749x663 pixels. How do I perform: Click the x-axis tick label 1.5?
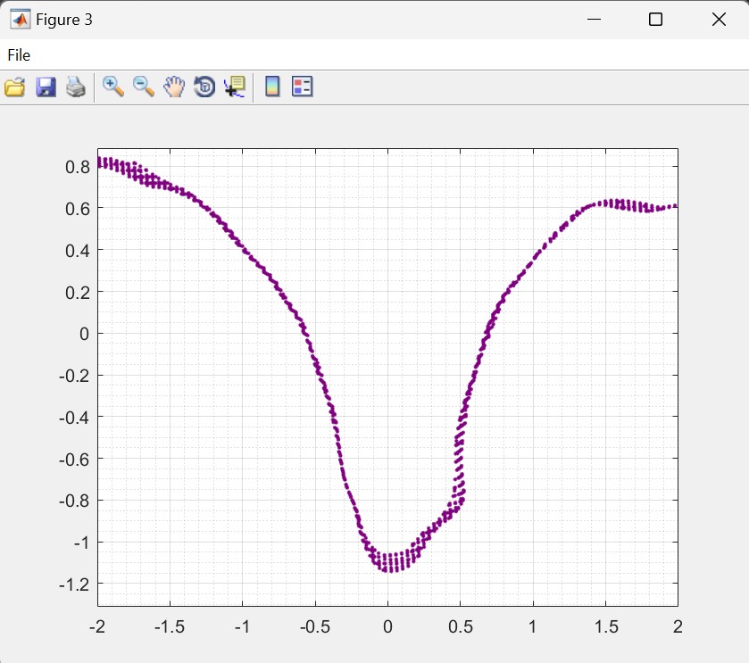606,626
